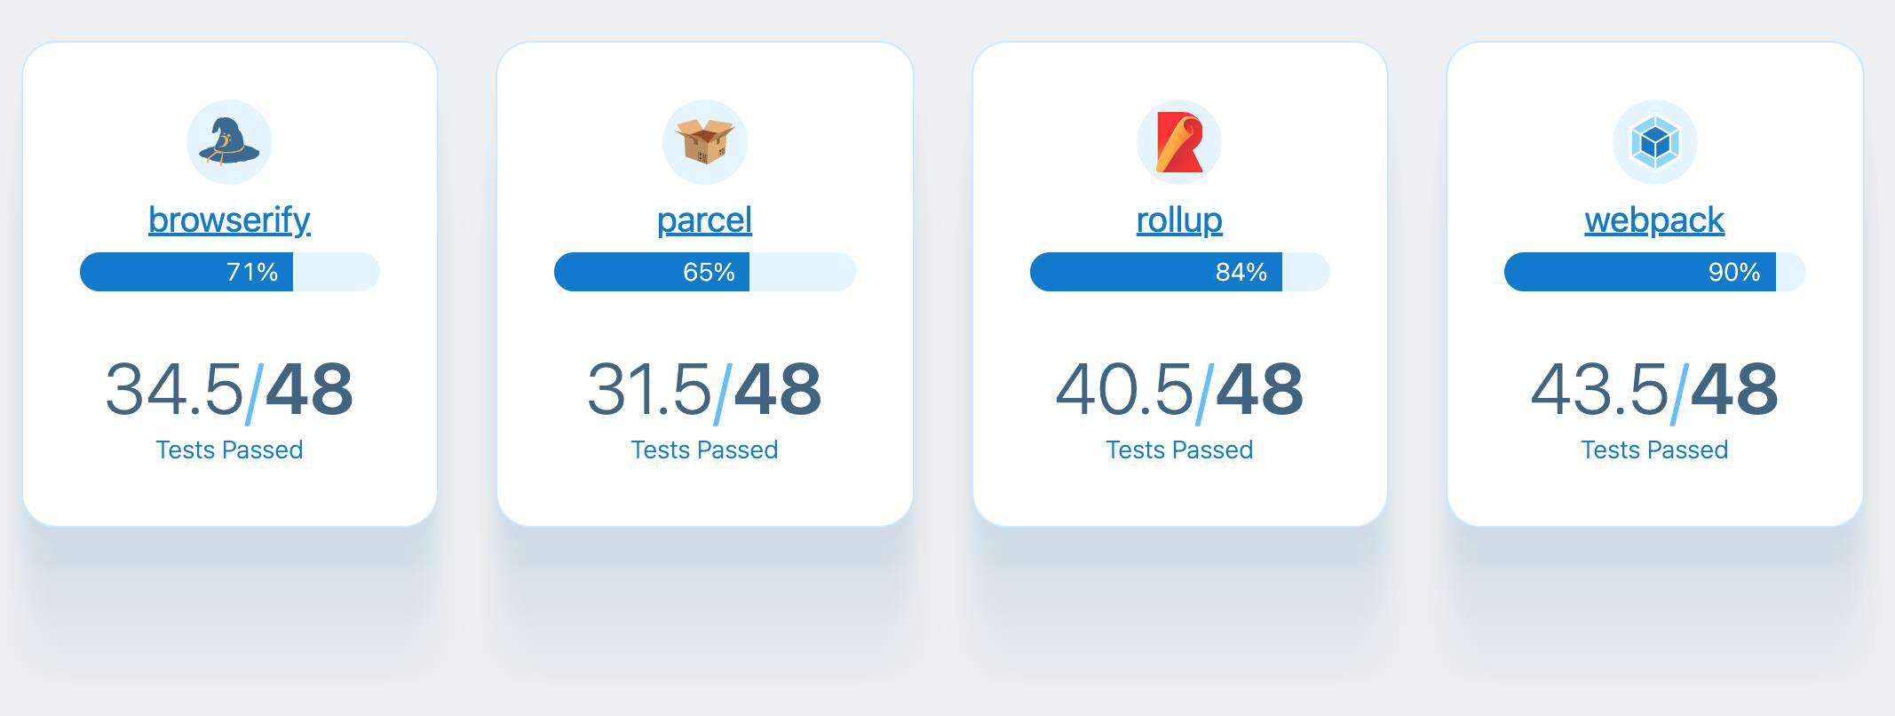Click the parcel cardboard box icon
1895x716 pixels.
[x=705, y=142]
